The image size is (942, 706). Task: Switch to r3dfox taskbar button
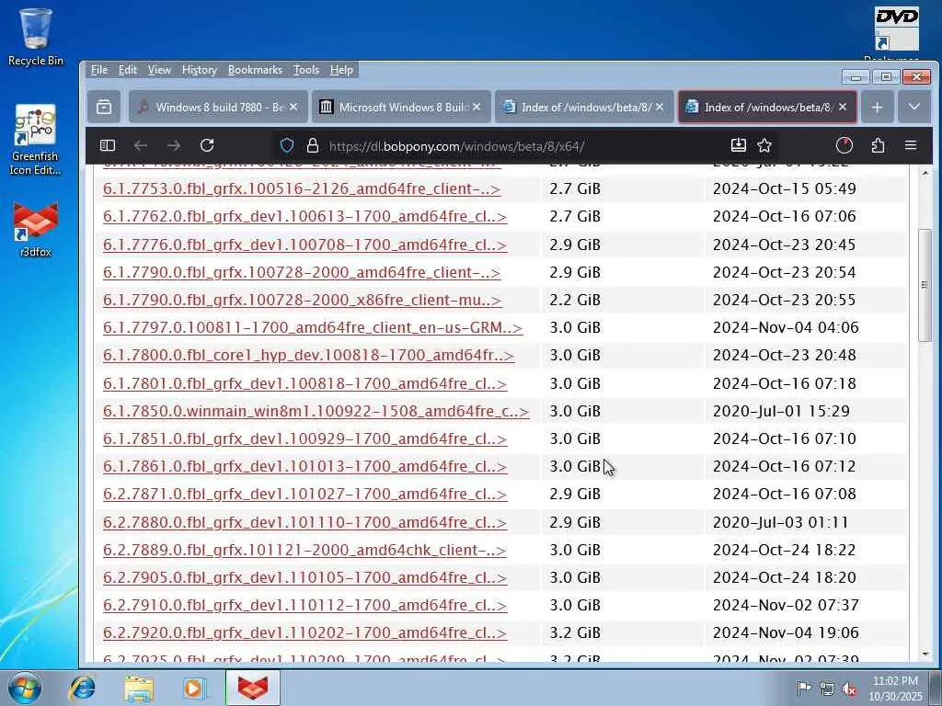(x=252, y=688)
